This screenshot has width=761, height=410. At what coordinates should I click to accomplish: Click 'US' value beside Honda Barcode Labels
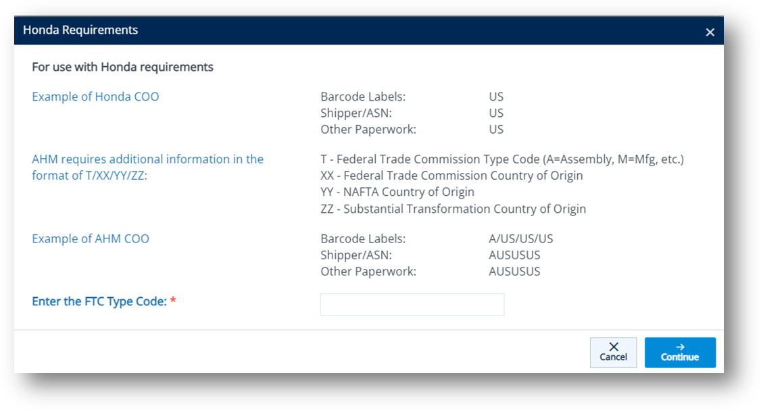coord(496,97)
